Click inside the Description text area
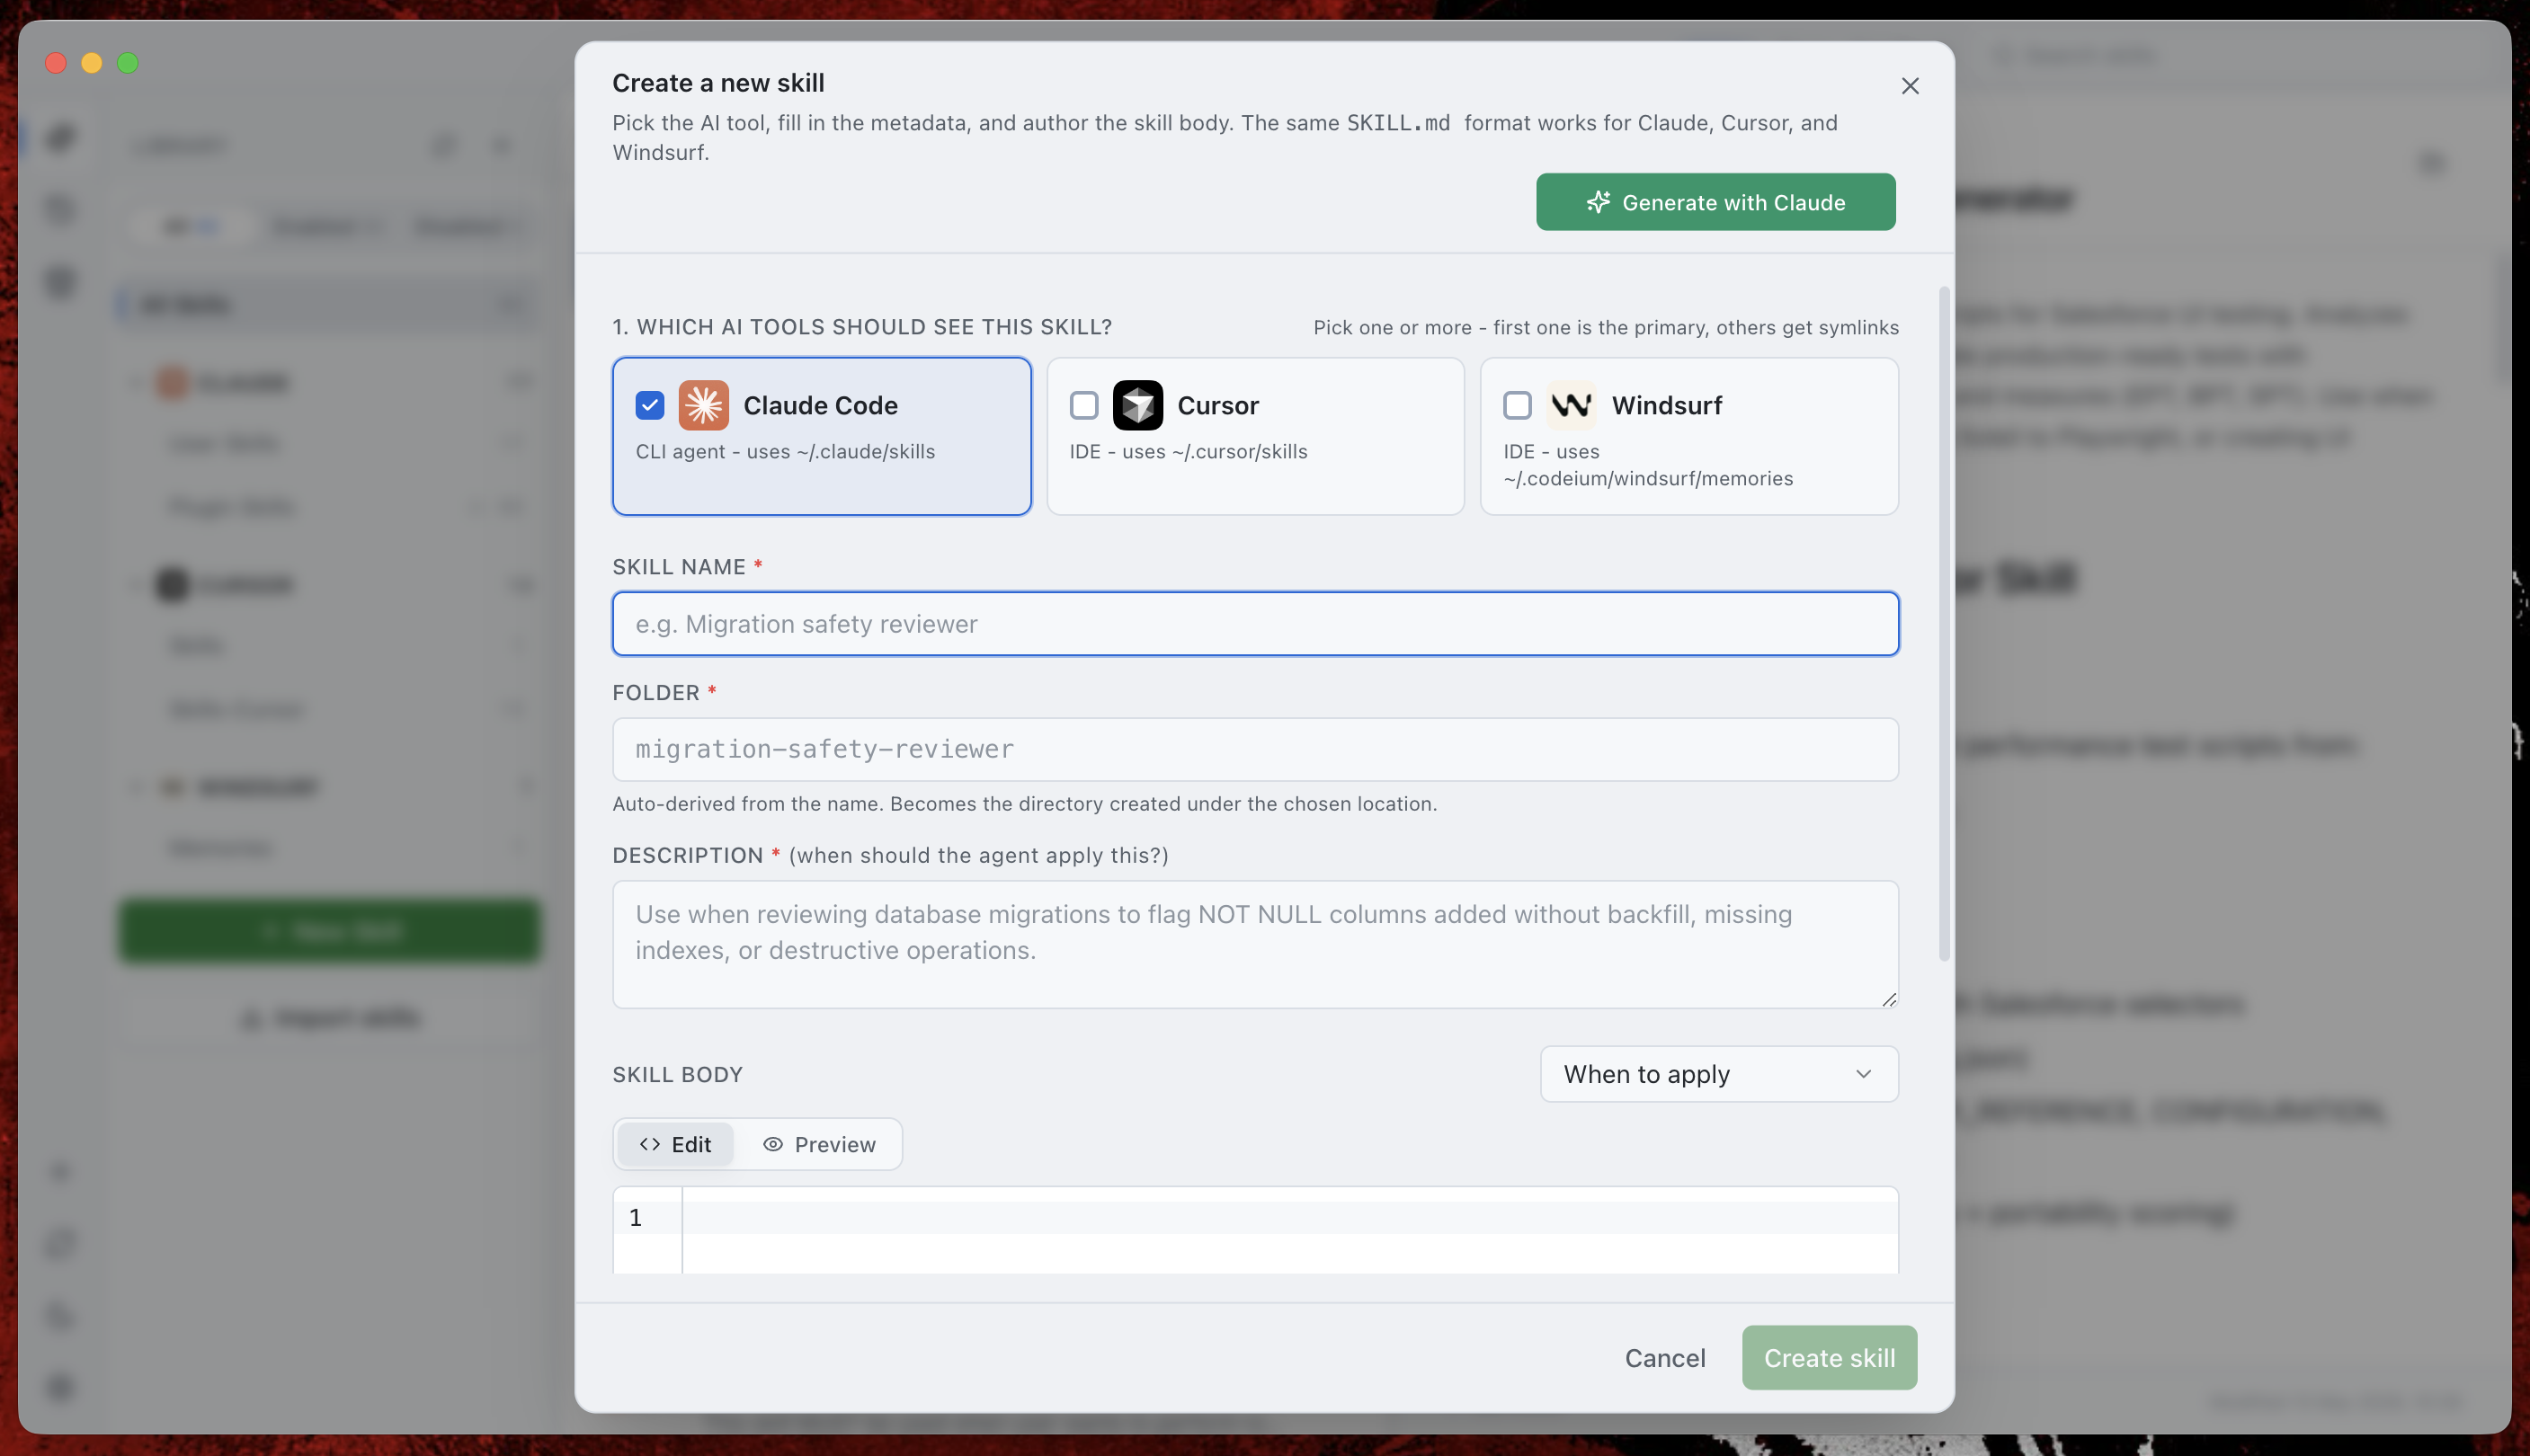The image size is (2530, 1456). [x=1254, y=944]
